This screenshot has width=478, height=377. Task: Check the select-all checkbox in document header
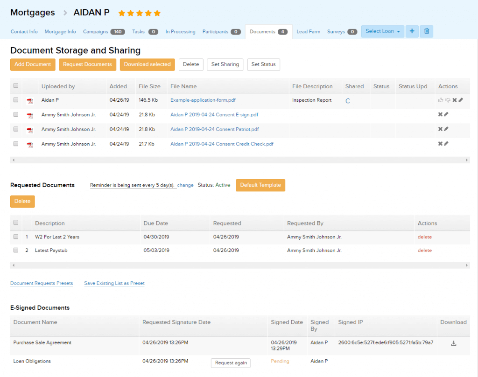[x=15, y=86]
